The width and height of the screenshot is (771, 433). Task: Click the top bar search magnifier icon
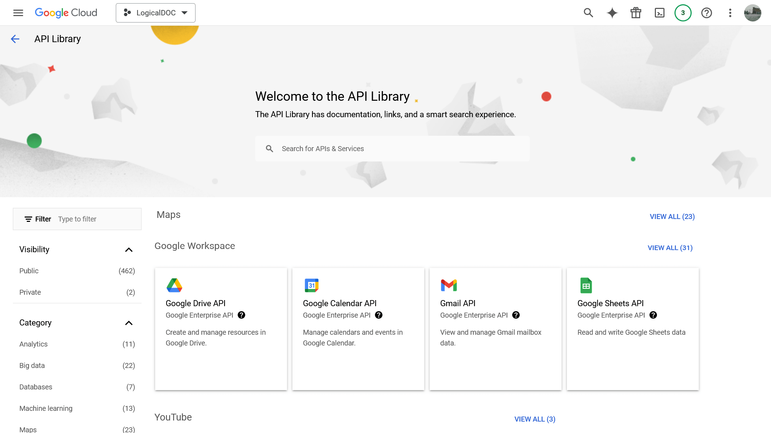(x=588, y=13)
